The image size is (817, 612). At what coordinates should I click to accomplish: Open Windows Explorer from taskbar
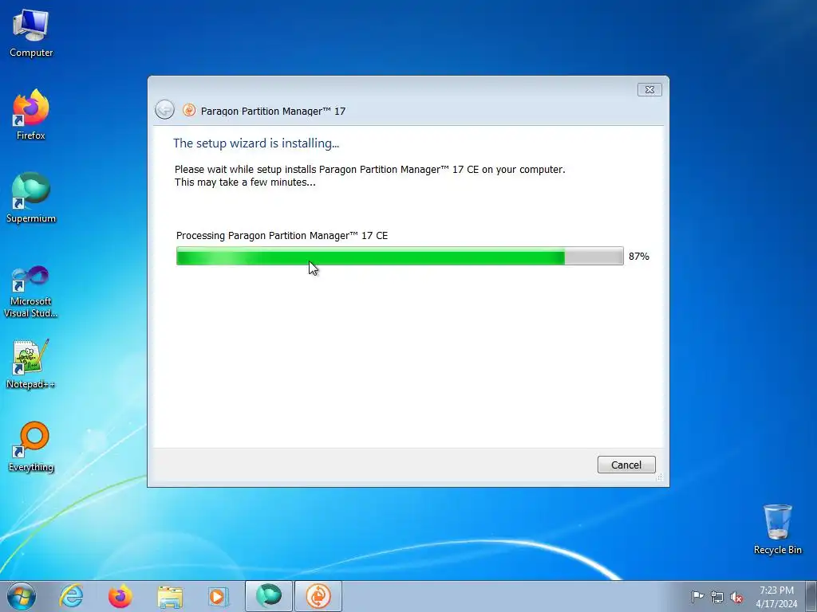[x=170, y=596]
